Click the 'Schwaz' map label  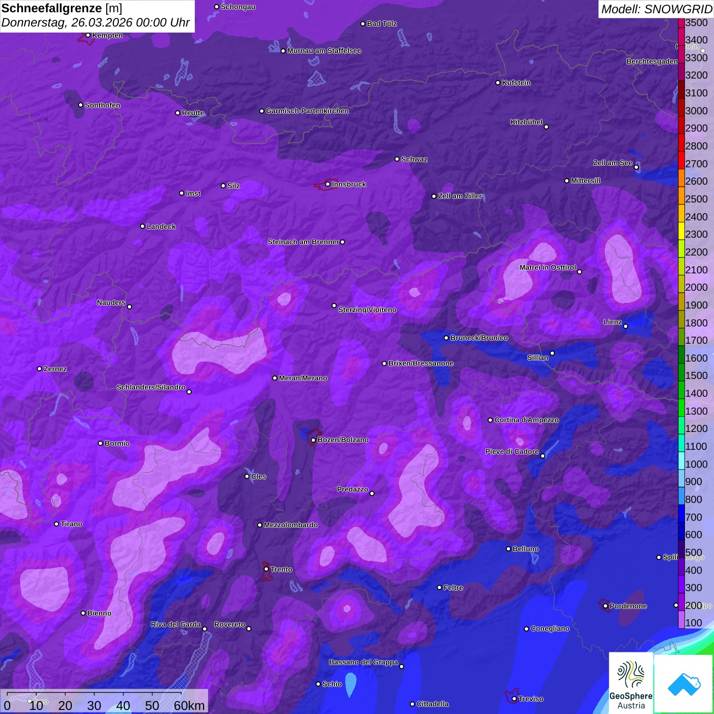click(x=414, y=159)
